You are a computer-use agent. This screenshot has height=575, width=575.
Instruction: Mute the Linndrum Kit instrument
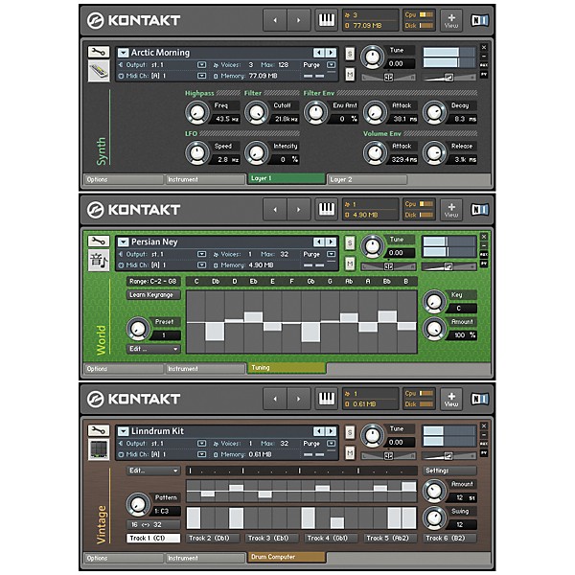click(350, 453)
